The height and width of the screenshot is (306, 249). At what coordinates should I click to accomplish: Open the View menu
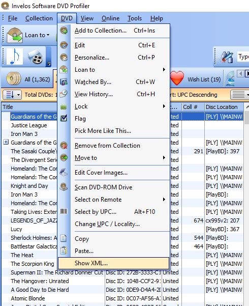coord(87,18)
